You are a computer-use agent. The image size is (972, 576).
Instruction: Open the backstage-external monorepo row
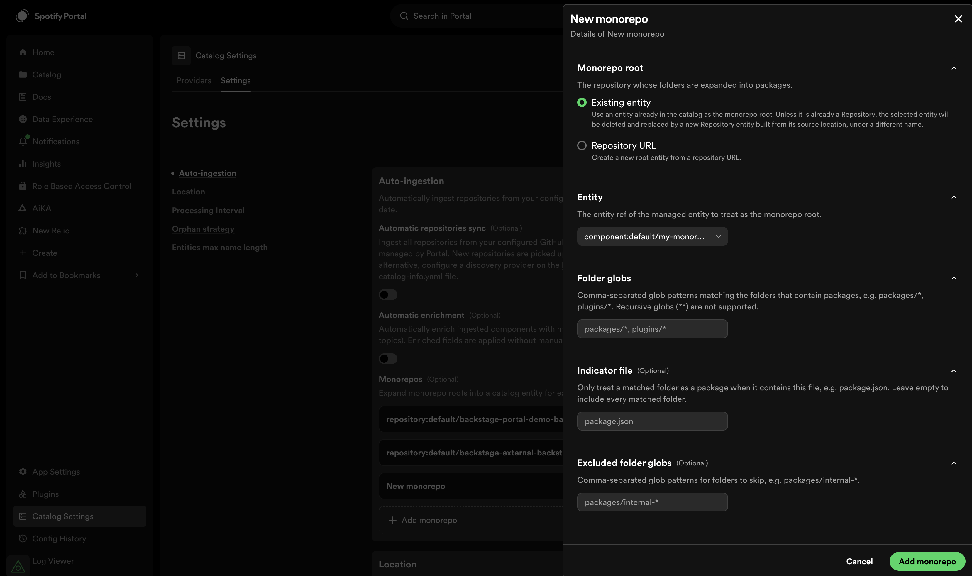tap(470, 453)
